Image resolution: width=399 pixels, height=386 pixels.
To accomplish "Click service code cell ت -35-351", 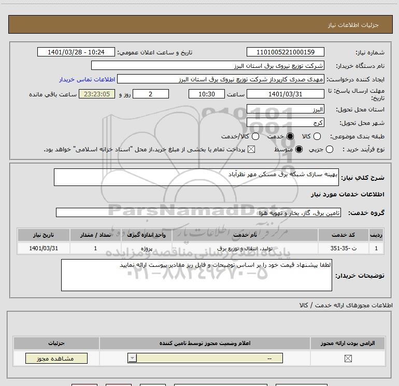I will 343,248.
